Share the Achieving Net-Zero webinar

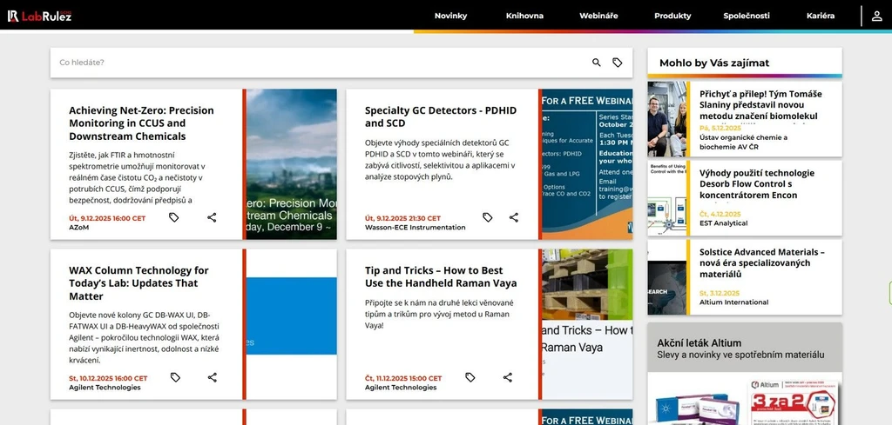pyautogui.click(x=212, y=217)
